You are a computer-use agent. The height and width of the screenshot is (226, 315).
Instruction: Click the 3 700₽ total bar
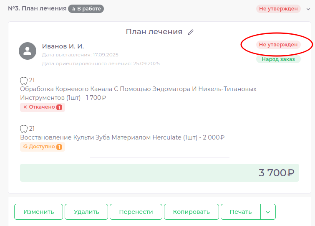coord(159,173)
